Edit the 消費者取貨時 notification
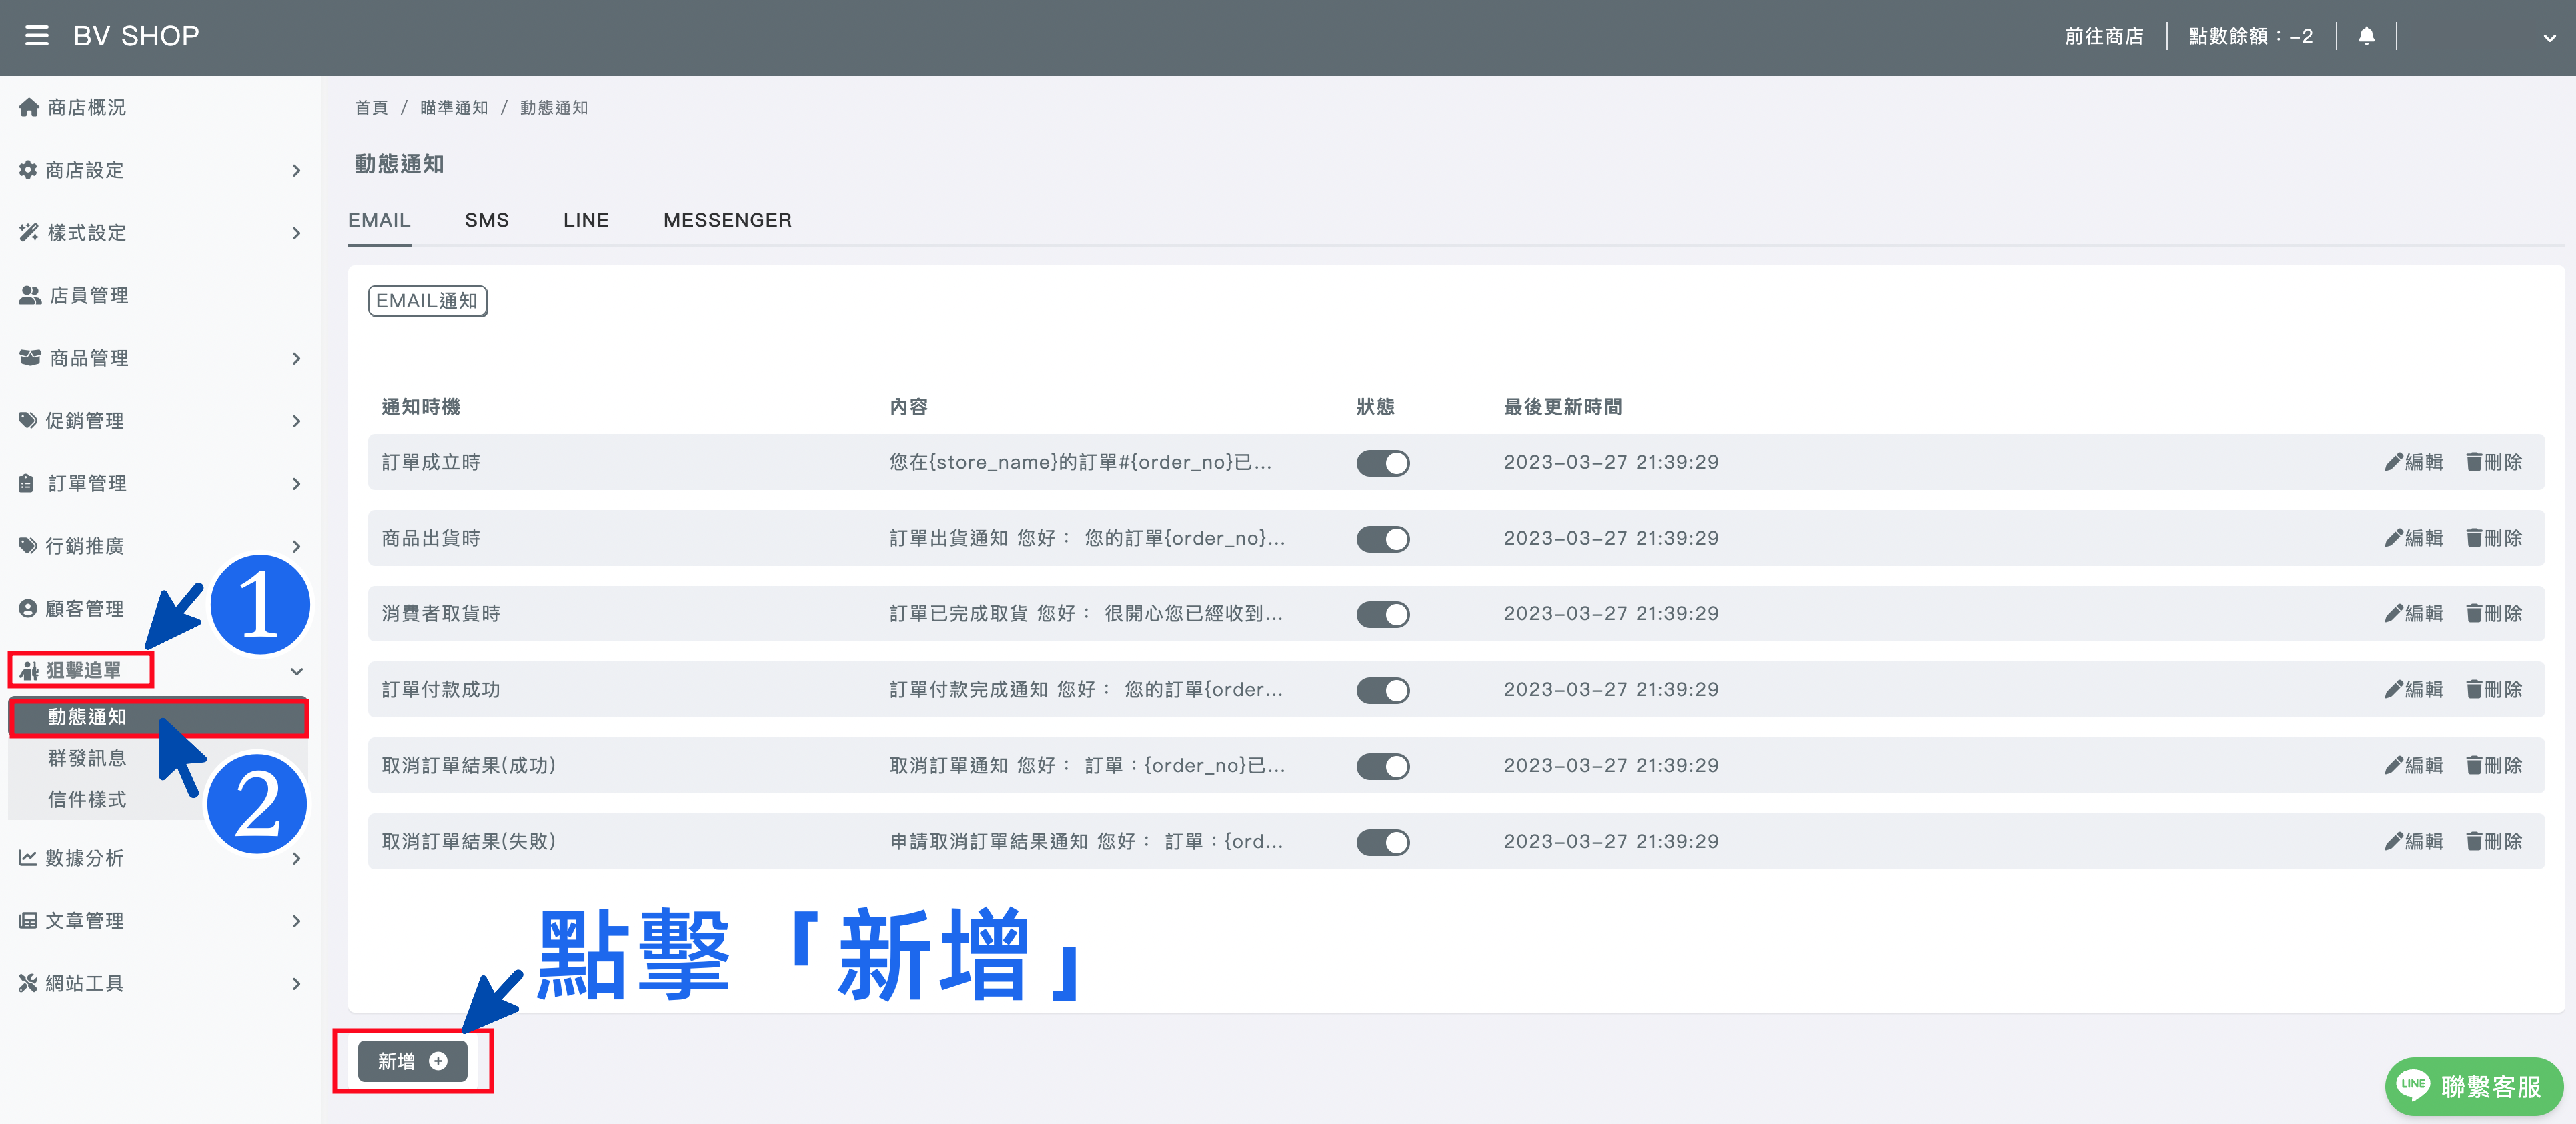 [2413, 613]
